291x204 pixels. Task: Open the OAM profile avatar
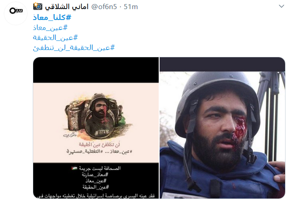[x=15, y=13]
